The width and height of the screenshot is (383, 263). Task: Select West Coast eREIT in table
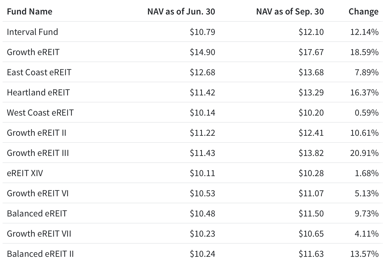40,112
